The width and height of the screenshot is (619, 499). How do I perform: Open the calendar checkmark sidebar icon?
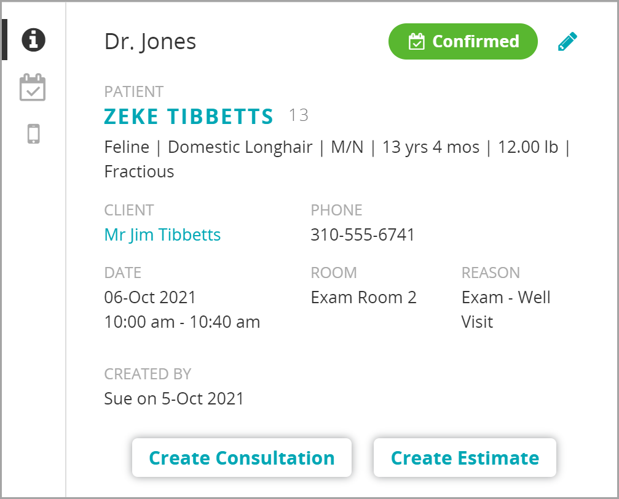pos(33,87)
